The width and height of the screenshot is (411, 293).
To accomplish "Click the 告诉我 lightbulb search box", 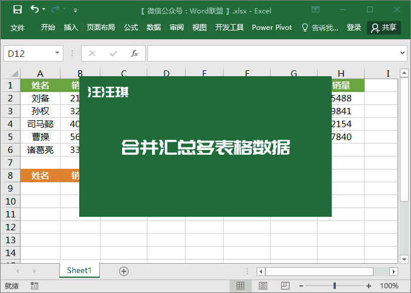I will click(x=320, y=28).
